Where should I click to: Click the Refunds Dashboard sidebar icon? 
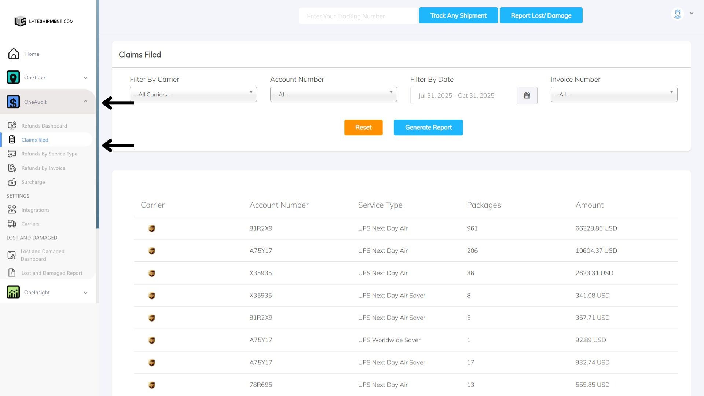tap(12, 126)
